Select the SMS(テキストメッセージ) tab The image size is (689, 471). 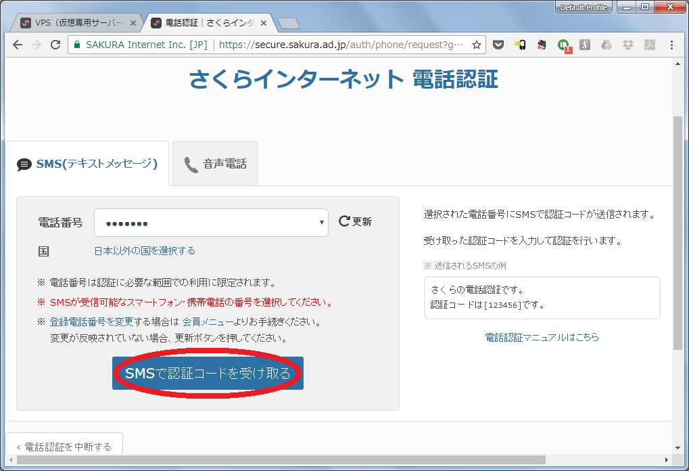87,164
